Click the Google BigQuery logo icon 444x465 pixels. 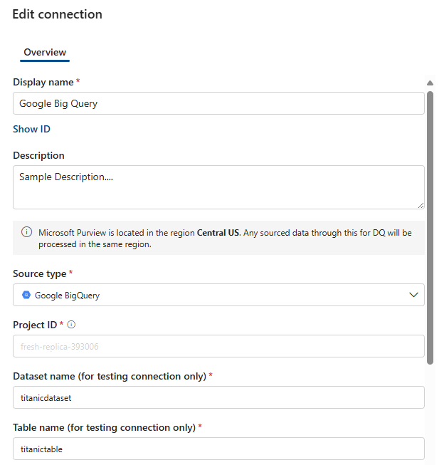click(x=26, y=295)
